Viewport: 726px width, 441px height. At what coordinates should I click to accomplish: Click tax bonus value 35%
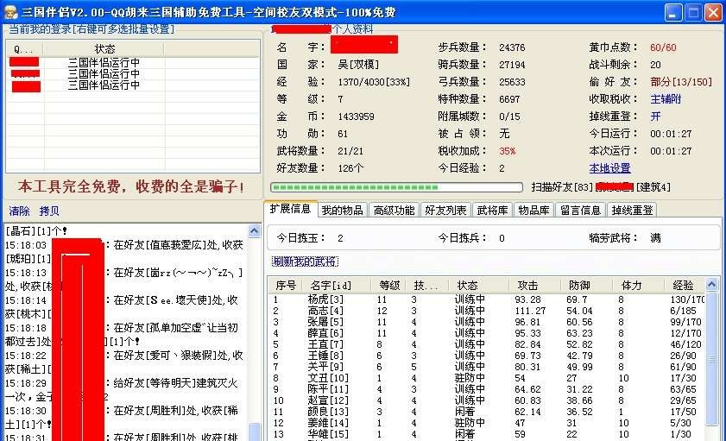pos(508,151)
